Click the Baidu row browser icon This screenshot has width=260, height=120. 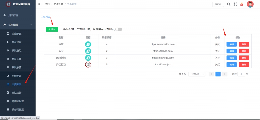(x=88, y=44)
